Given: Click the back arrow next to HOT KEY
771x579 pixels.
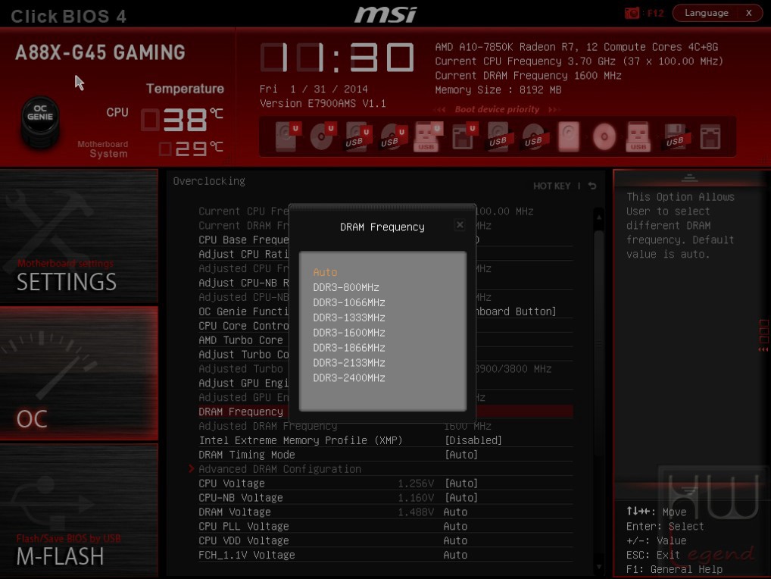Looking at the screenshot, I should click(592, 186).
